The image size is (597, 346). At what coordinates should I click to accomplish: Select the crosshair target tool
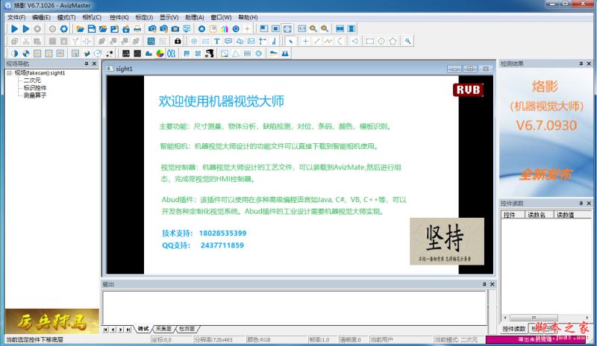coord(194,41)
